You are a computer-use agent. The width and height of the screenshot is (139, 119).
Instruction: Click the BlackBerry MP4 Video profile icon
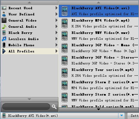click(x=65, y=23)
